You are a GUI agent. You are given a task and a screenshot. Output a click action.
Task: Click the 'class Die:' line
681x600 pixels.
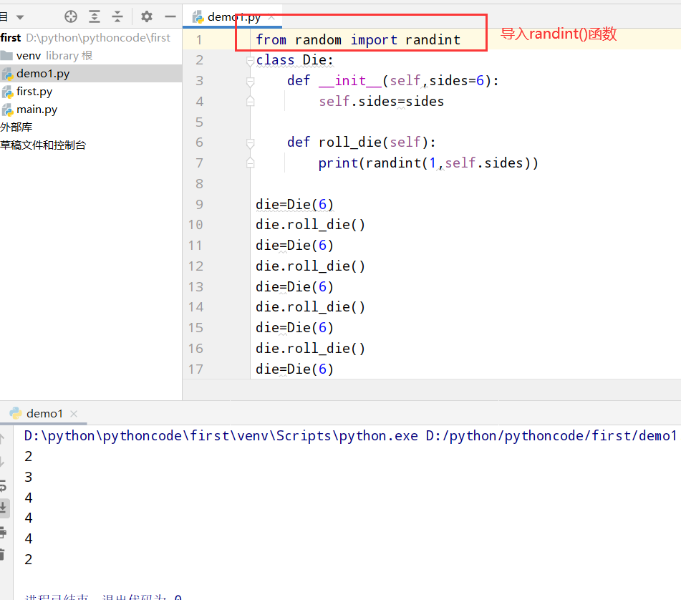[294, 60]
